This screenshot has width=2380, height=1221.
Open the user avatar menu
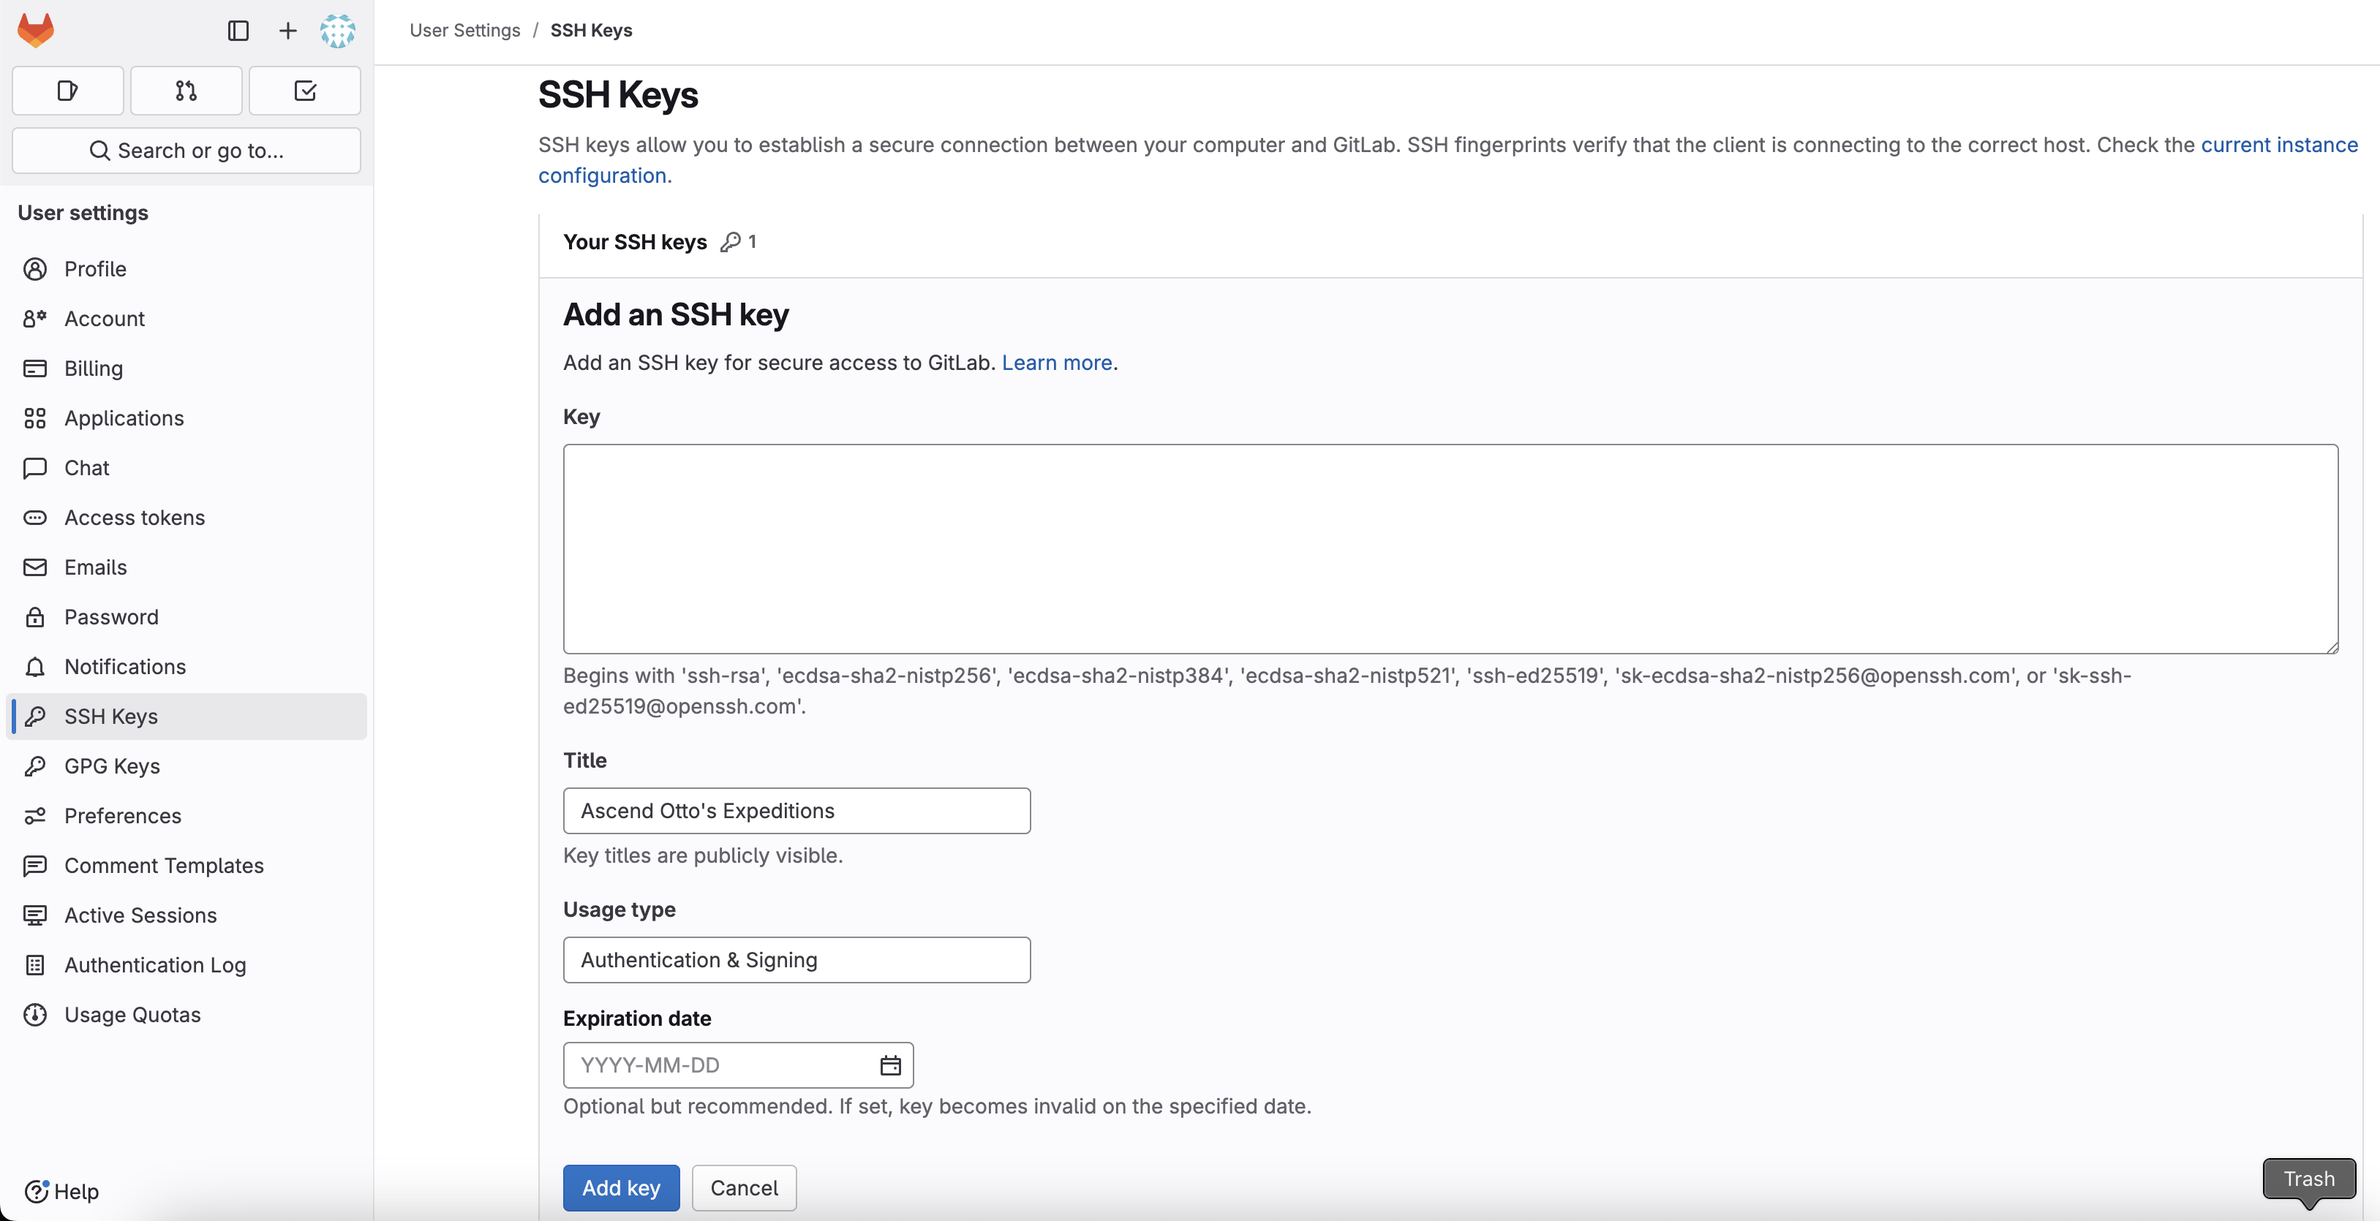[337, 31]
